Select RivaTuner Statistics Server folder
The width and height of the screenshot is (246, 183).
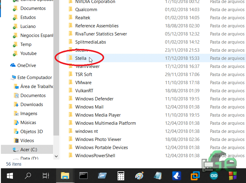[x=101, y=34]
